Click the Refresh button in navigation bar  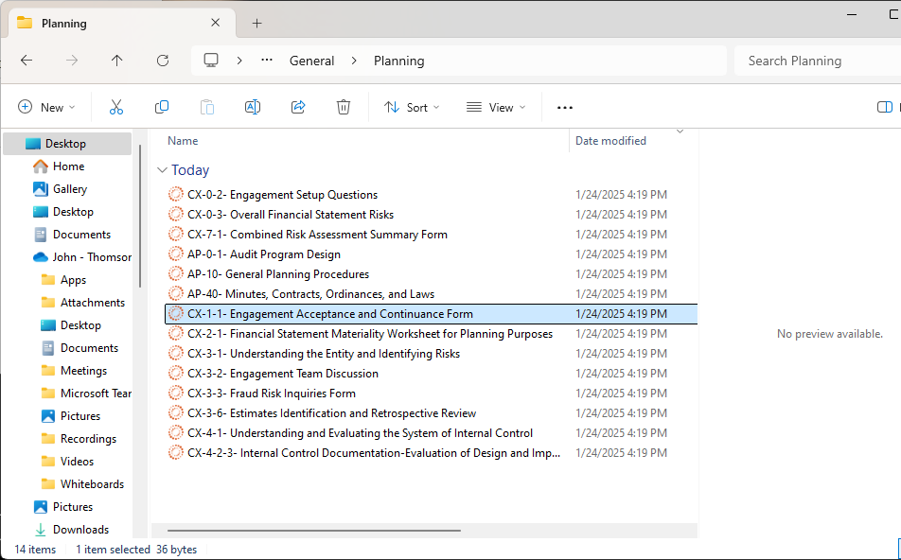pos(163,61)
